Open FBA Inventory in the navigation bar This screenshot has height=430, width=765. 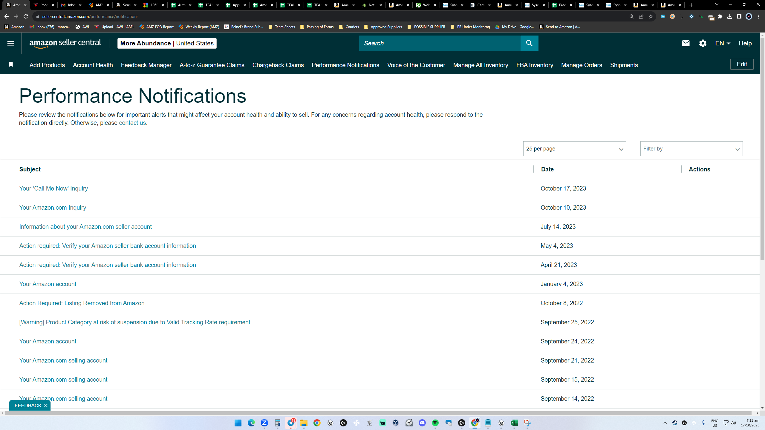(535, 65)
